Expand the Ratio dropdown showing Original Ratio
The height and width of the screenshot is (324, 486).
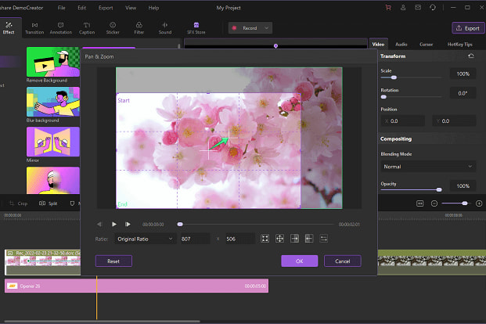143,239
